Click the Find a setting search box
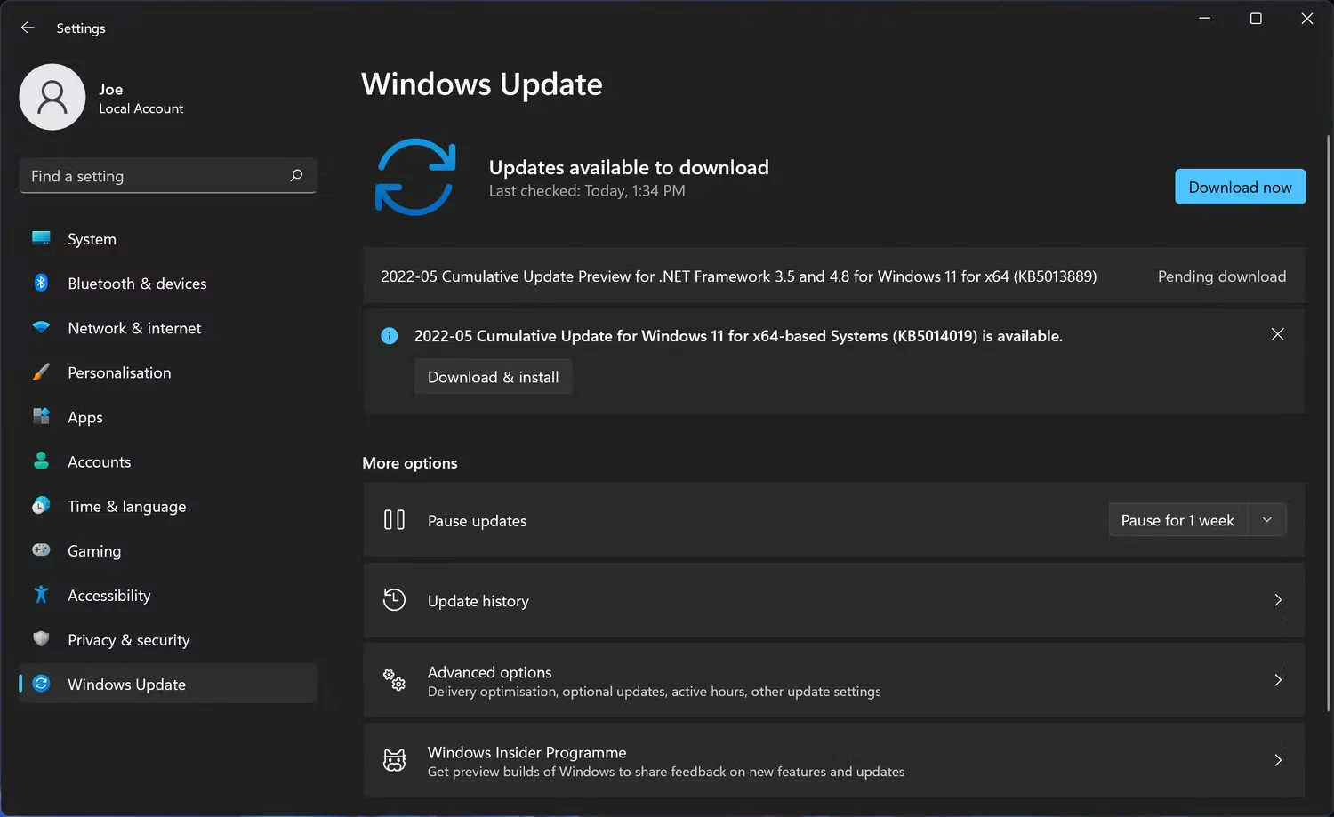The height and width of the screenshot is (817, 1334). point(156,176)
